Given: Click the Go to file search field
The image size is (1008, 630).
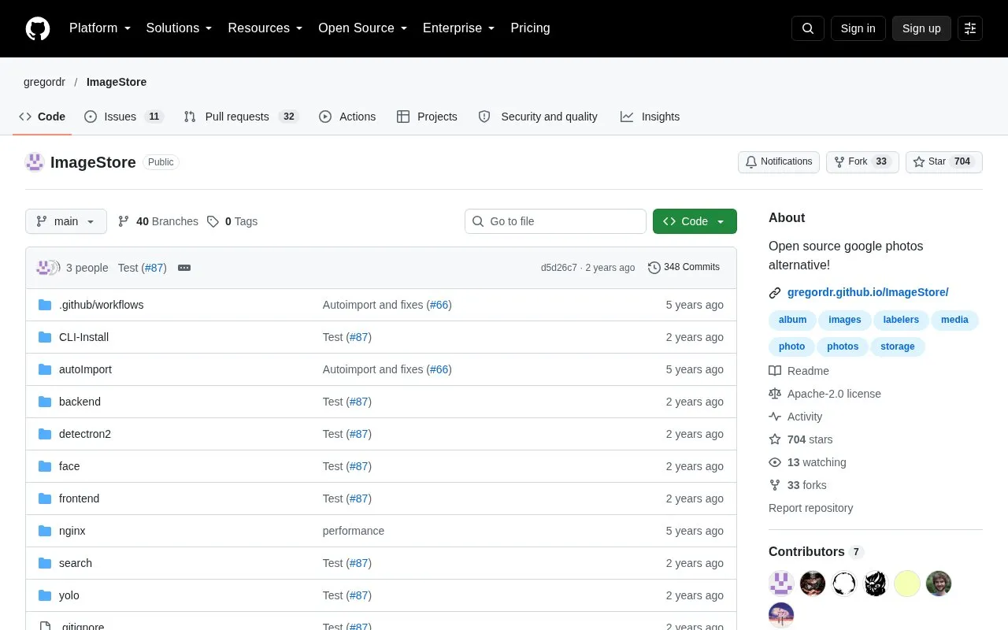Looking at the screenshot, I should 555,221.
